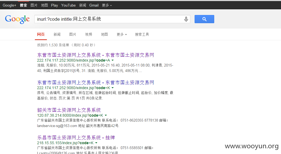Screen dimensions: 281x154
Task: Open first 东营市国土资源网上交易系统 result with code=A
Action: pyautogui.click(x=95, y=55)
